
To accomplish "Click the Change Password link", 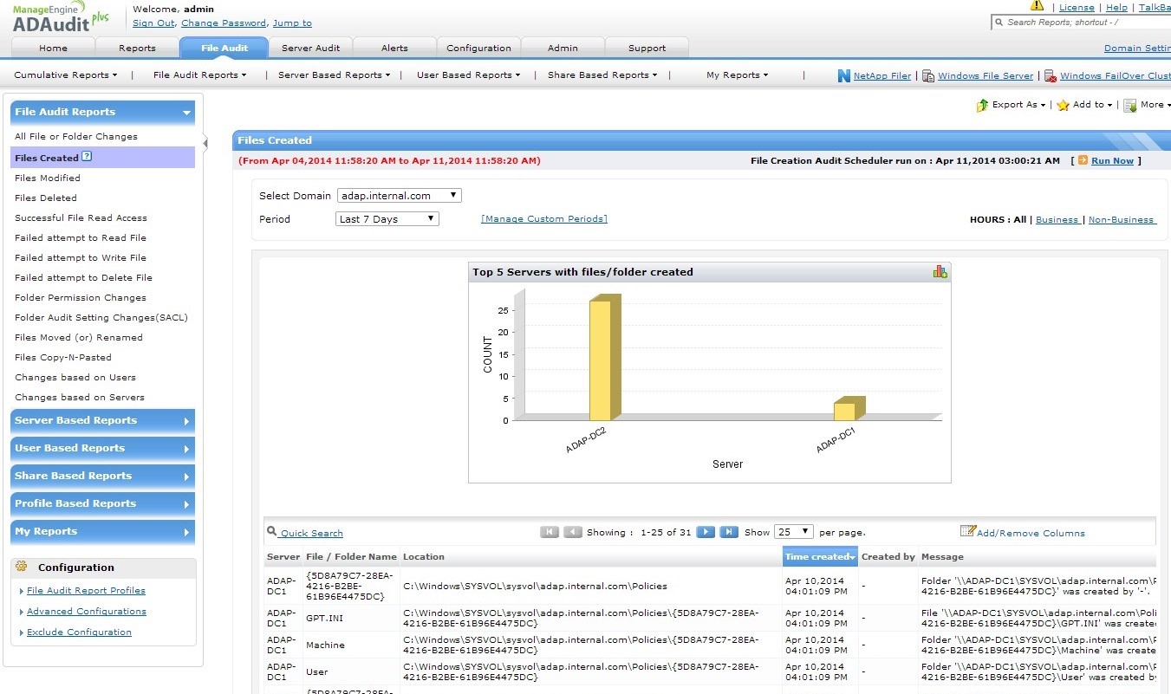I will click(224, 23).
